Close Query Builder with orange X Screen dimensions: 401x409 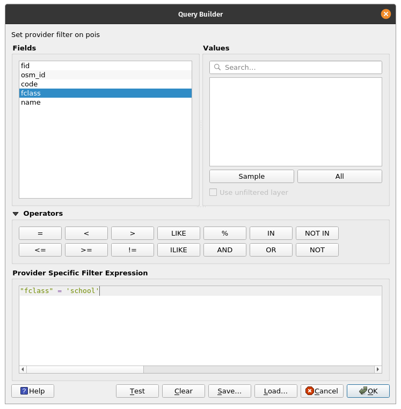pyautogui.click(x=386, y=14)
